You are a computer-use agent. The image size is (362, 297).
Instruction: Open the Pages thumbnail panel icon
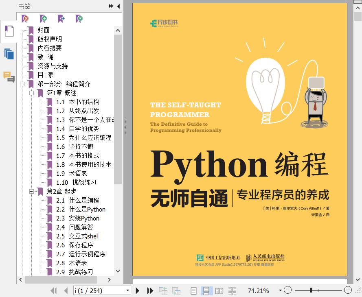pos(9,54)
